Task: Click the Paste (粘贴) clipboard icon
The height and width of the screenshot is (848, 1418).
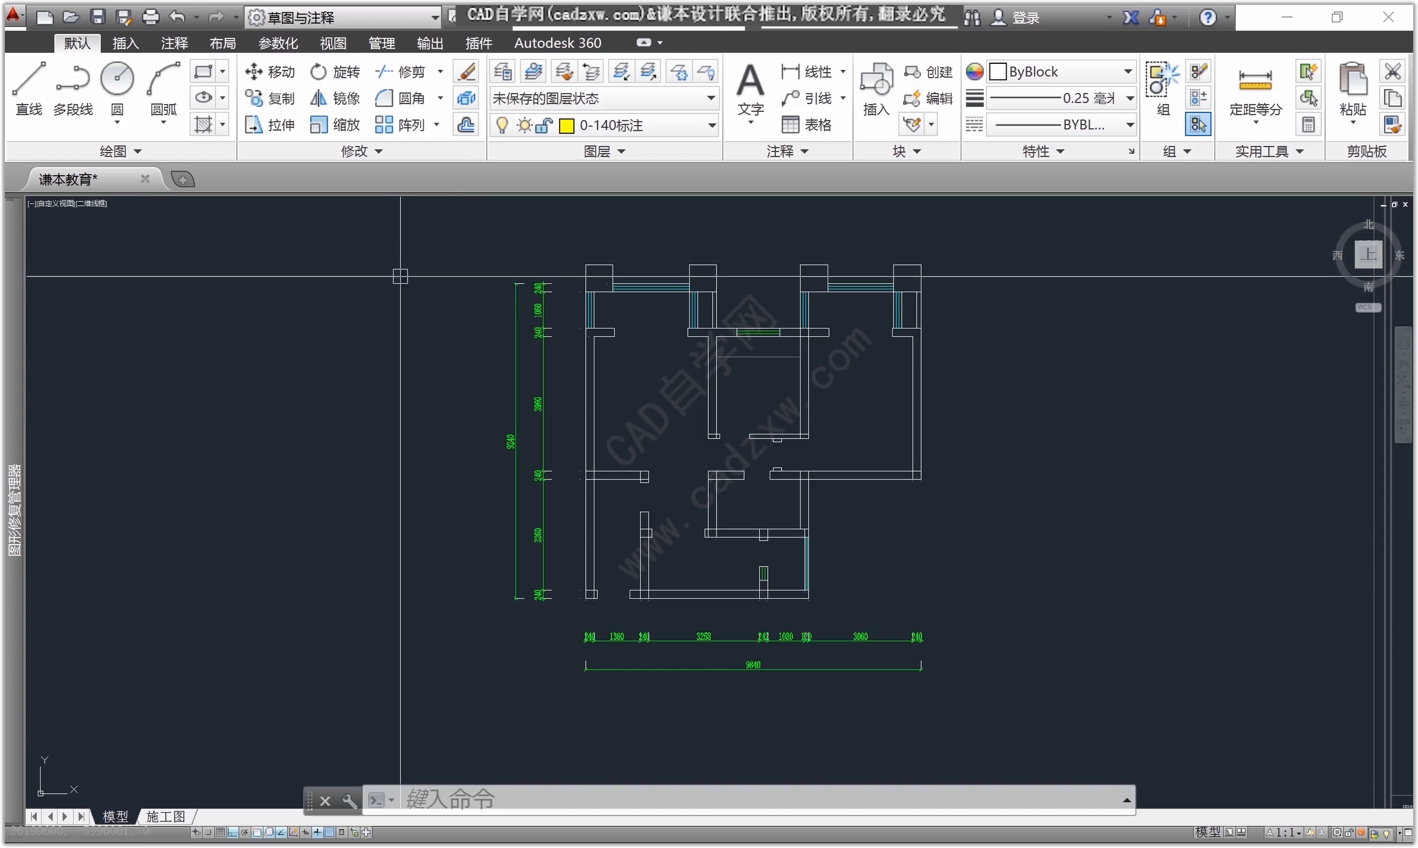Action: click(x=1352, y=90)
